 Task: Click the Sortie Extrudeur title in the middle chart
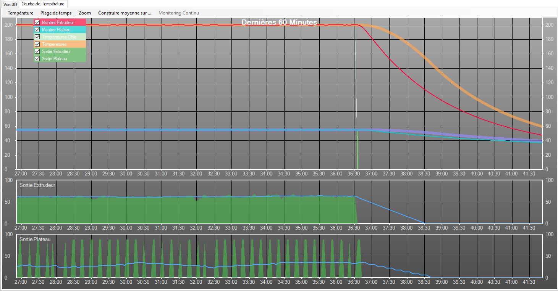click(37, 185)
